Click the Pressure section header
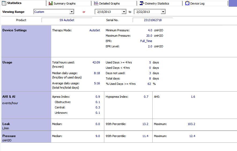This screenshot has width=237, height=151. [x=9, y=136]
